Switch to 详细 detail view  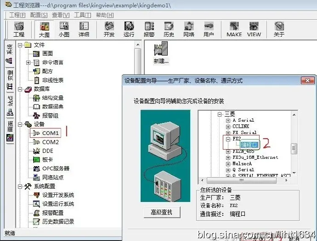click(x=84, y=29)
